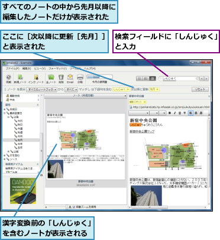The height and width of the screenshot is (240, 220).
Task: Open the font size dropdown in editor
Action: tap(154, 113)
